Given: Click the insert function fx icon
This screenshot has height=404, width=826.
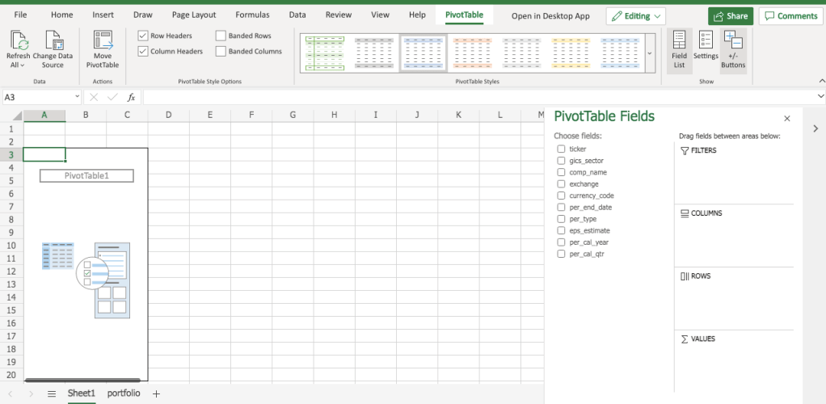Looking at the screenshot, I should tap(131, 97).
